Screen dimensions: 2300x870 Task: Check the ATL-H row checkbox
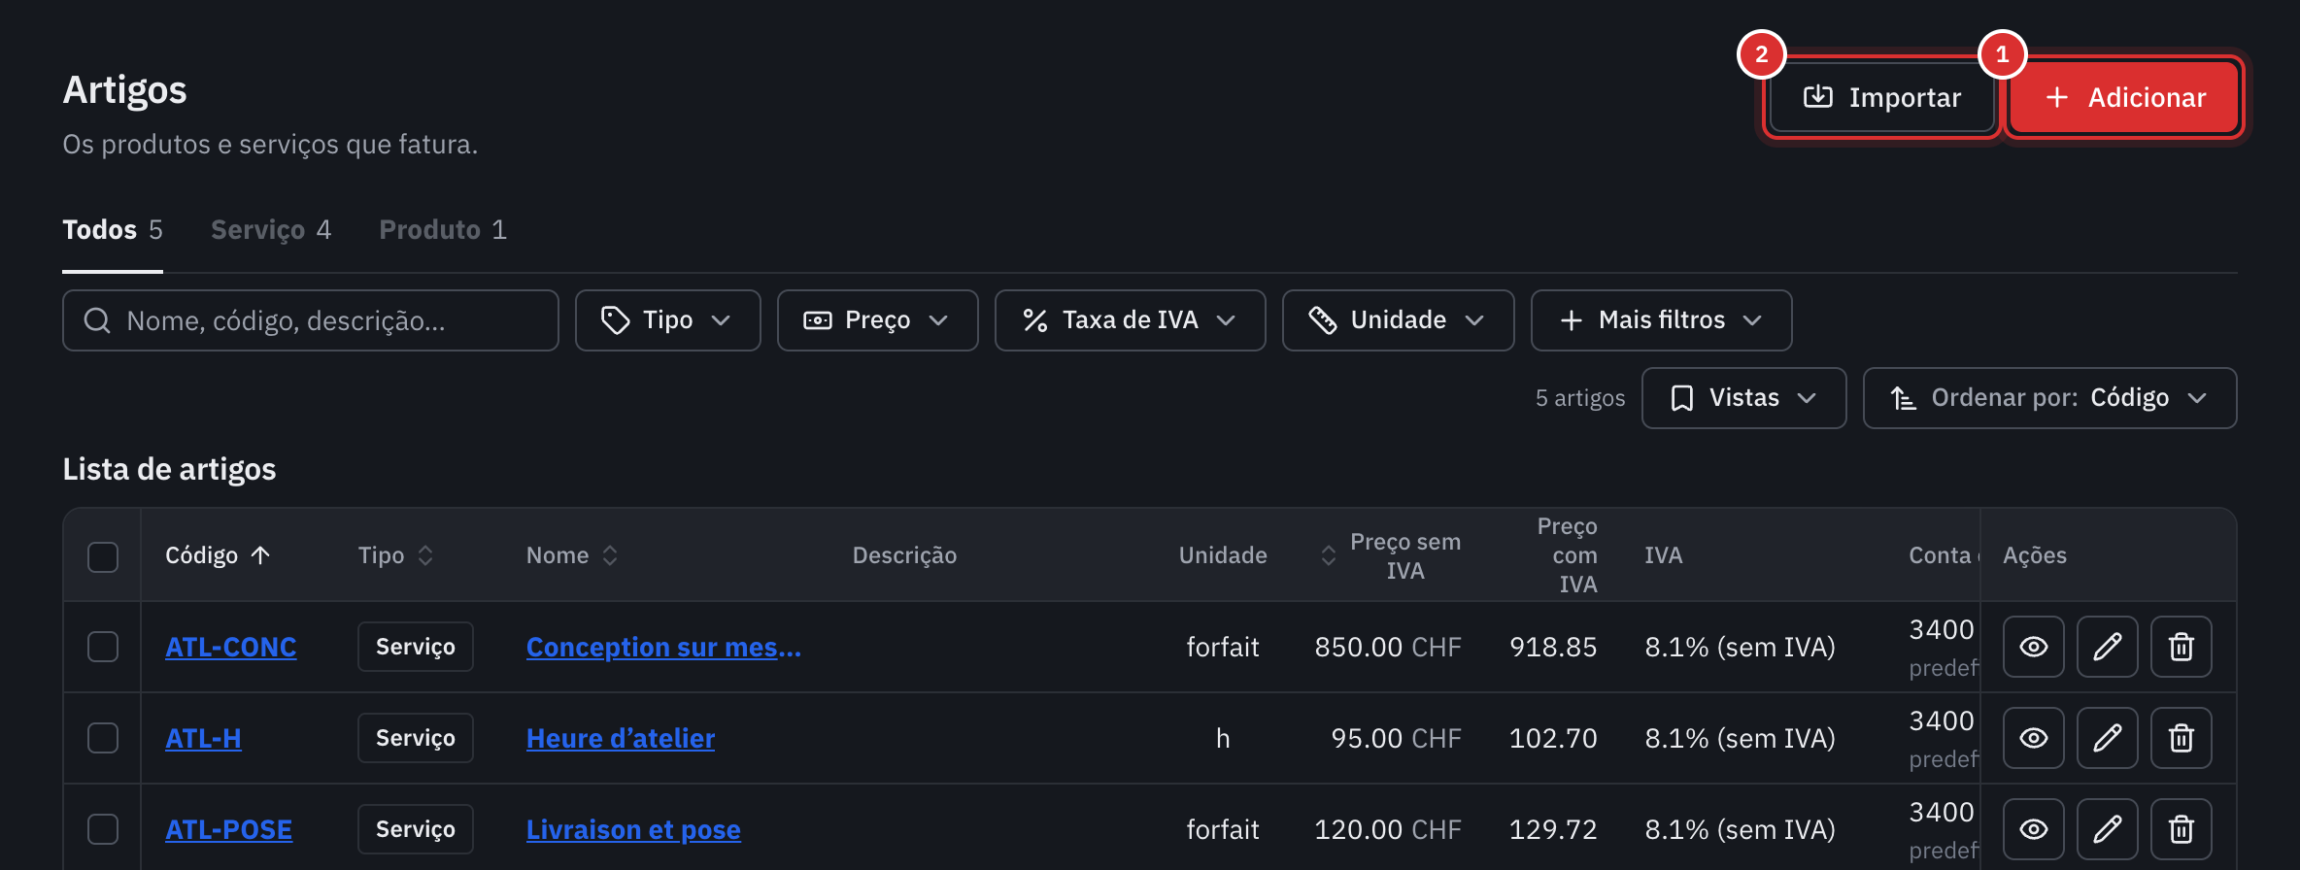pyautogui.click(x=103, y=738)
